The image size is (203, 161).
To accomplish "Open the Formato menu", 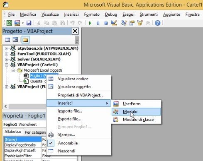I will pos(92,14).
